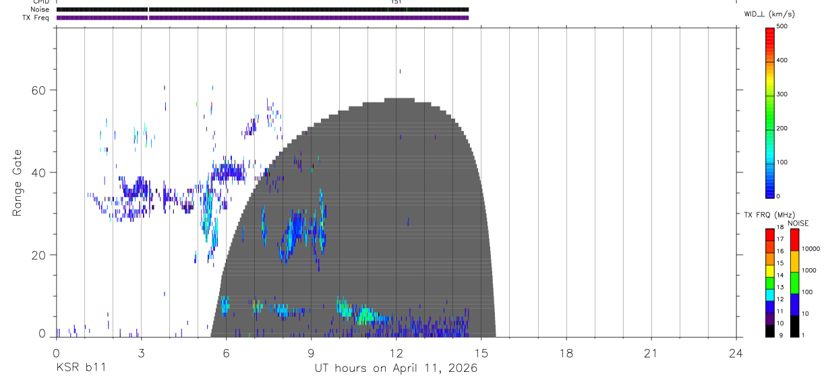This screenshot has height=382, width=828.
Task: Click the NOISE level color bar
Action: (794, 283)
